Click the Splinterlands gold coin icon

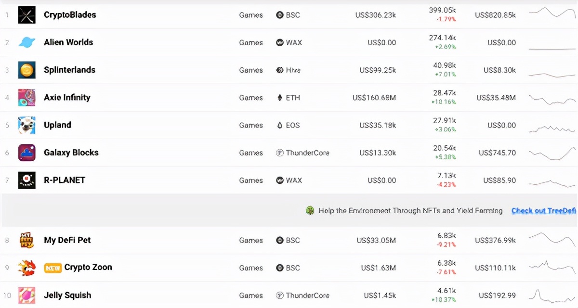26,70
